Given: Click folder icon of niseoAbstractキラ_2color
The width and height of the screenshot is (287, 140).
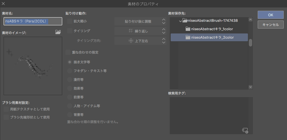Looking at the screenshot, I should pyautogui.click(x=188, y=37).
